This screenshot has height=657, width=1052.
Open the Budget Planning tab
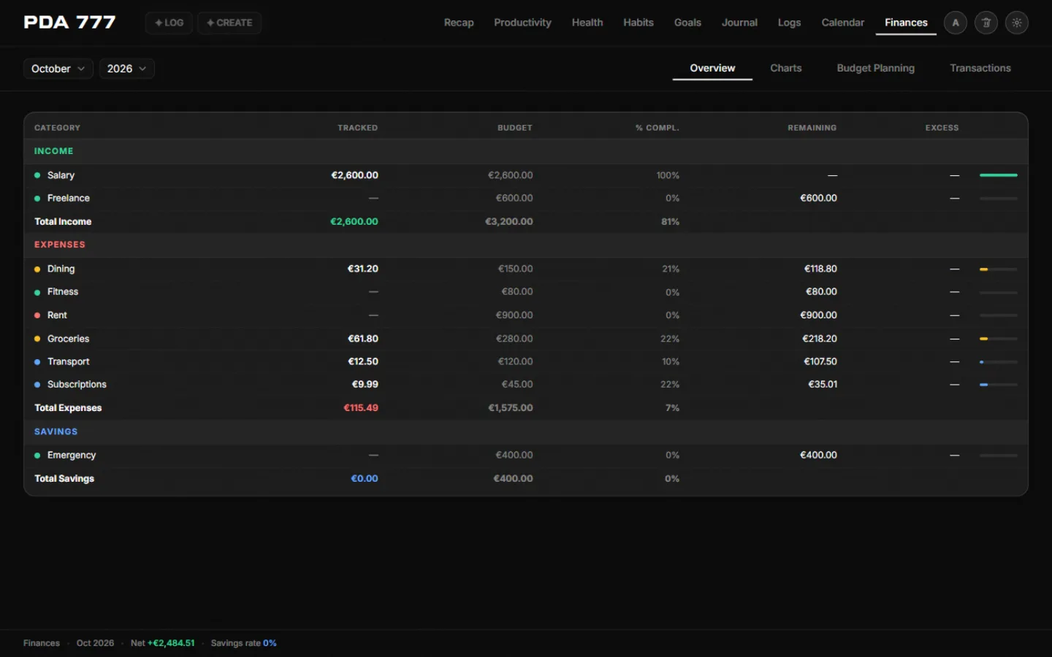click(876, 68)
